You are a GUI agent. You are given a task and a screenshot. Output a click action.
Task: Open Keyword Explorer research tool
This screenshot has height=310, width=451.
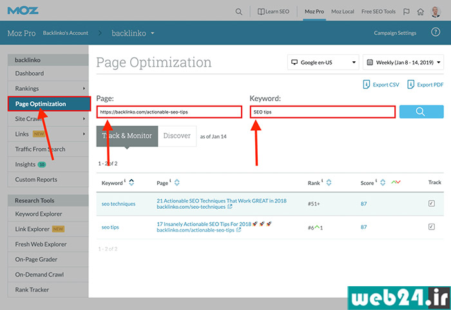(x=48, y=214)
